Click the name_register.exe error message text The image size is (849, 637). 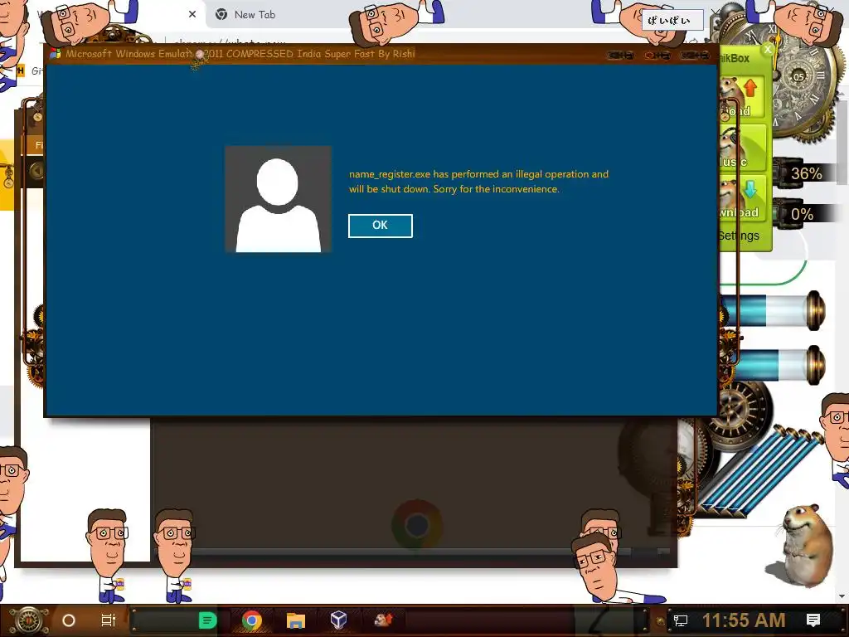(x=478, y=182)
